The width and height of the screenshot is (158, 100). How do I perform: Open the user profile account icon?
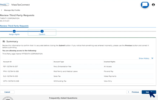[x=153, y=5]
